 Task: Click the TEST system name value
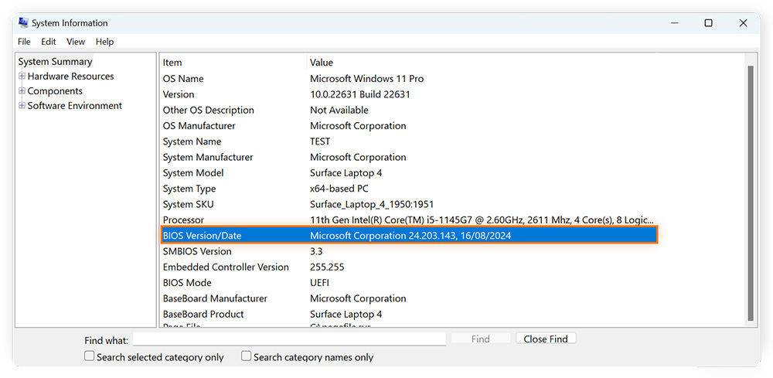[x=320, y=142]
